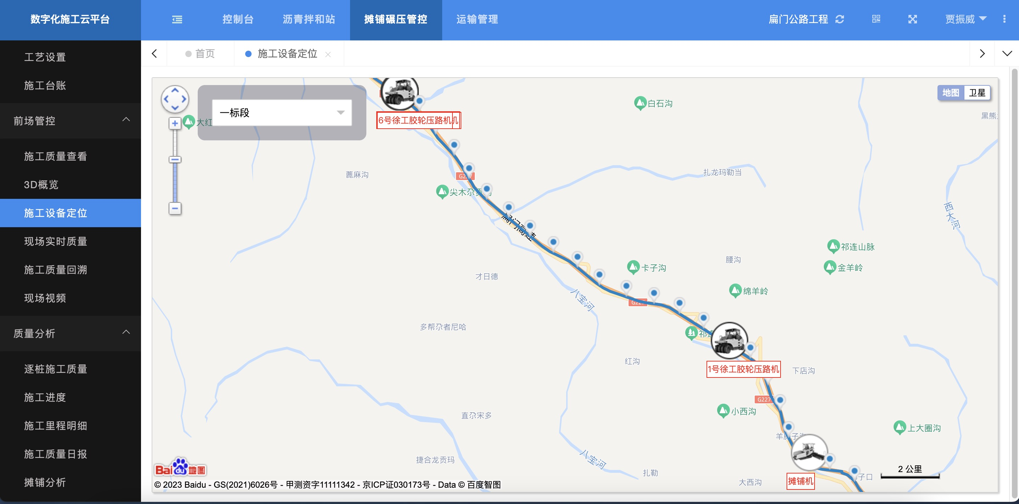Select the 1号徐工胶轮压路机 roller icon
Viewport: 1019px width, 504px height.
click(x=730, y=340)
